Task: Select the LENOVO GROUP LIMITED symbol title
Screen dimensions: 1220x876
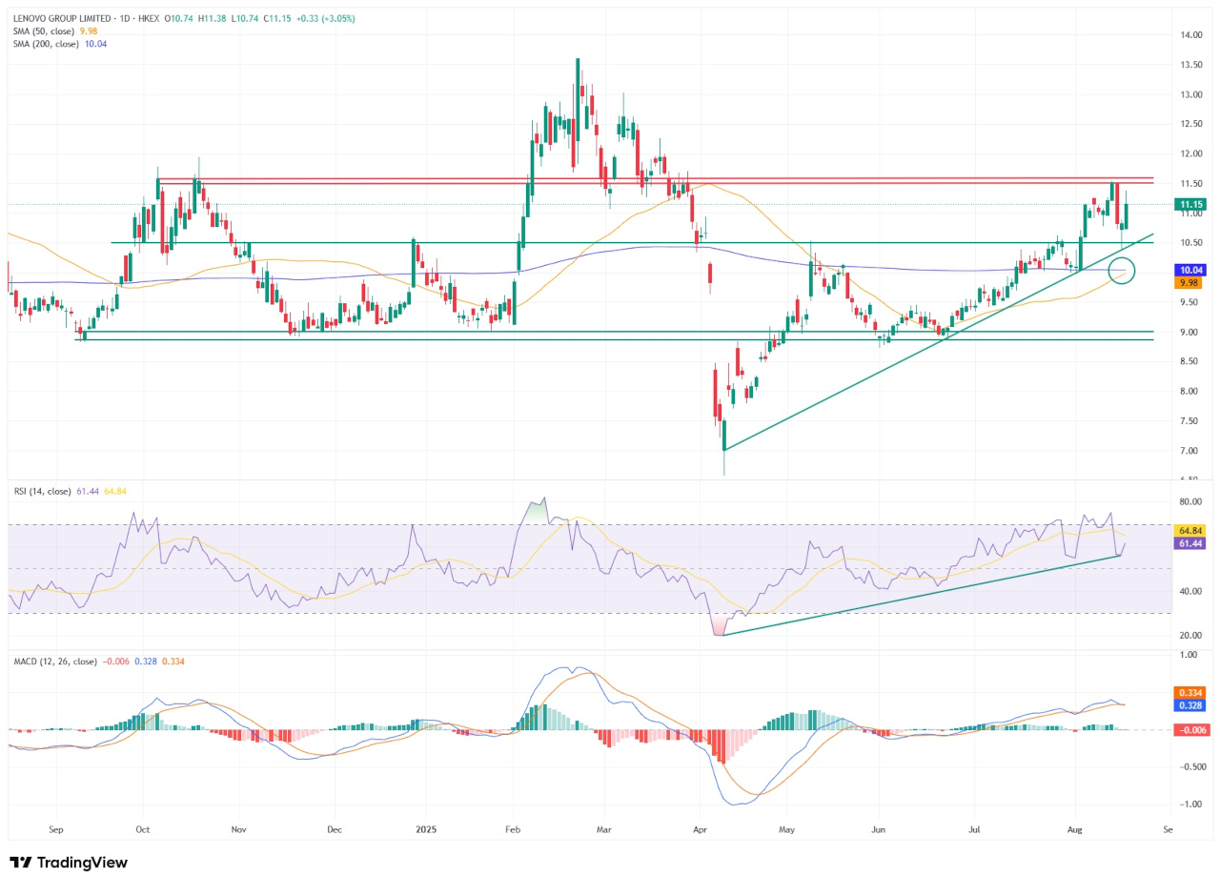Action: click(61, 18)
